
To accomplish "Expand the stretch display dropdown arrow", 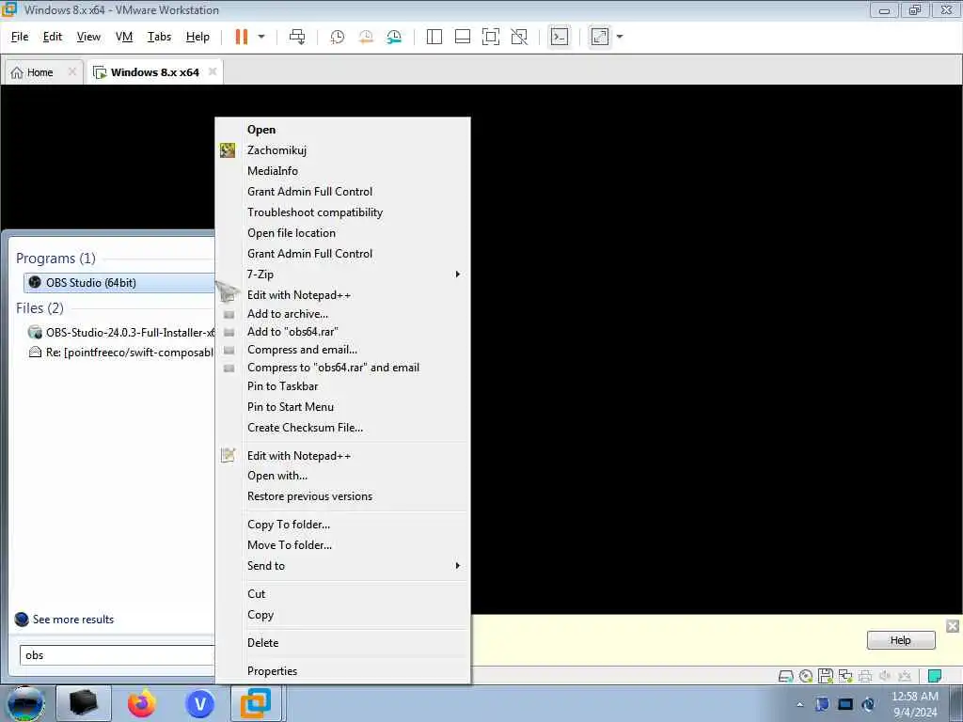I will click(620, 37).
